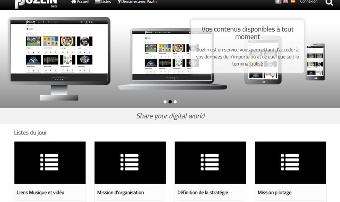The width and height of the screenshot is (340, 202).
Task: Select the second carousel slide dot
Action: point(170,102)
